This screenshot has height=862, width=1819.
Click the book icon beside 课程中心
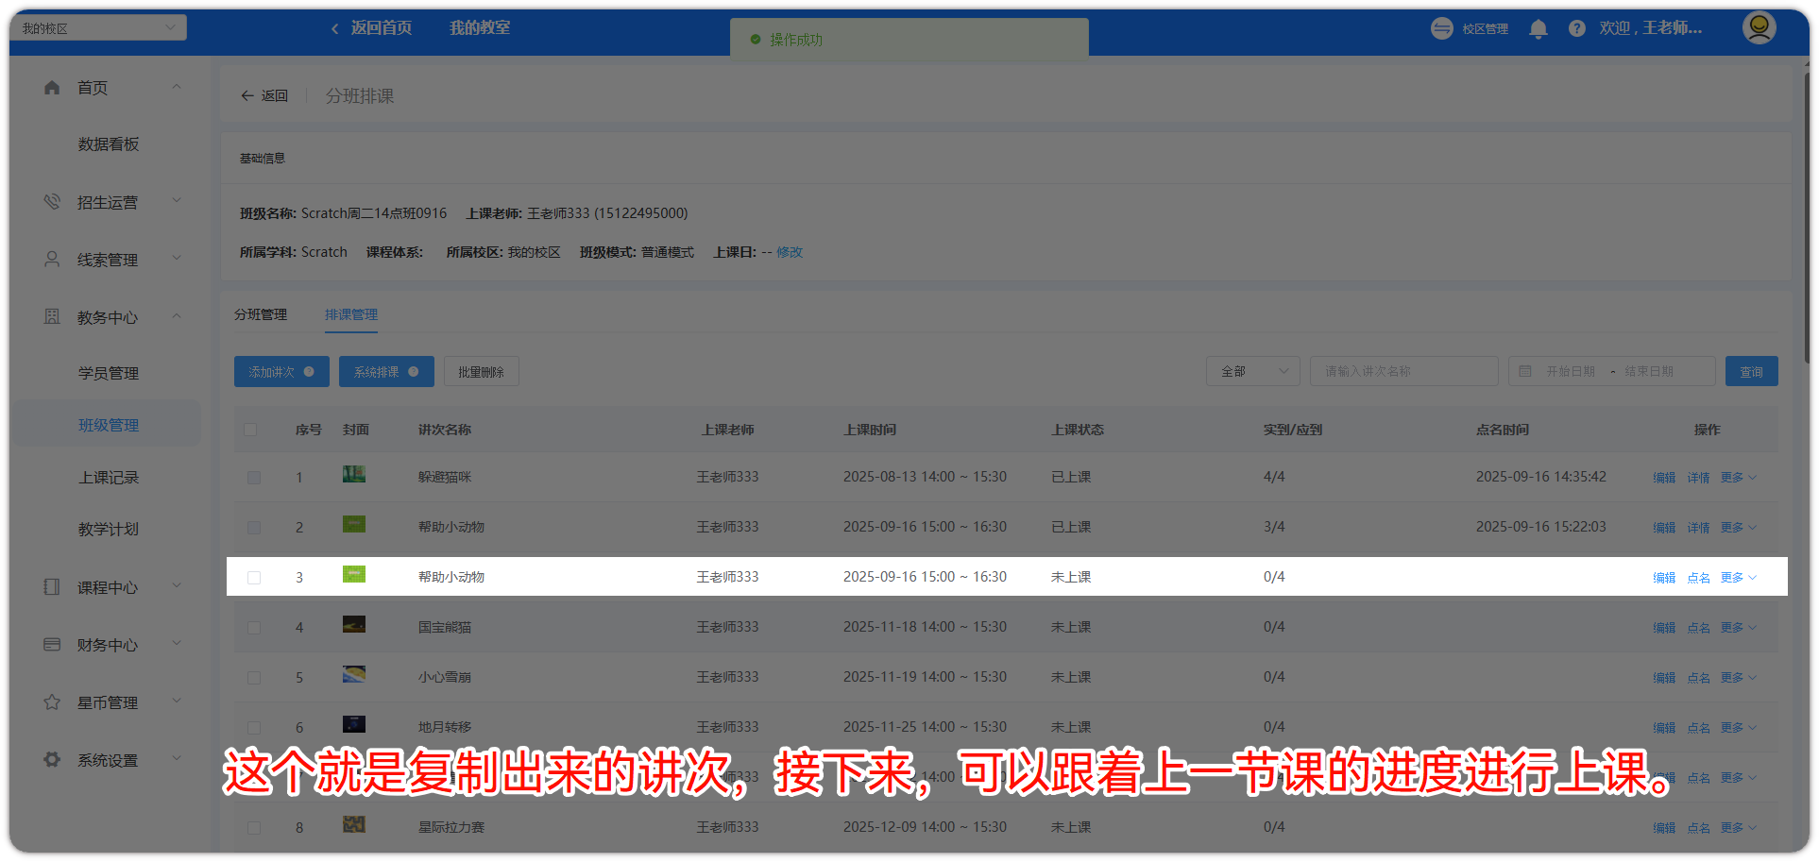pos(52,586)
